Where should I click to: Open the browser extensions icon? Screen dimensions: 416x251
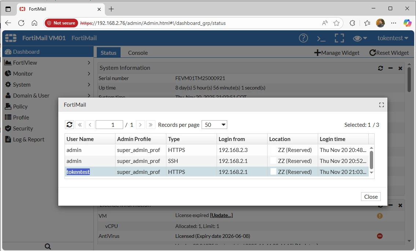[352, 23]
